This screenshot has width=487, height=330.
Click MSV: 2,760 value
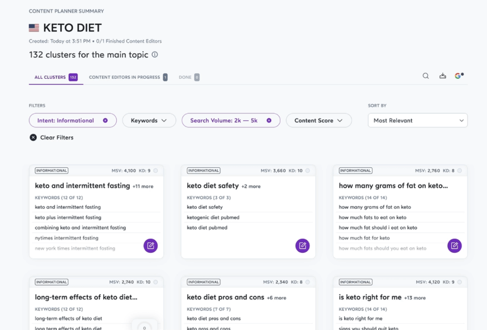click(427, 171)
